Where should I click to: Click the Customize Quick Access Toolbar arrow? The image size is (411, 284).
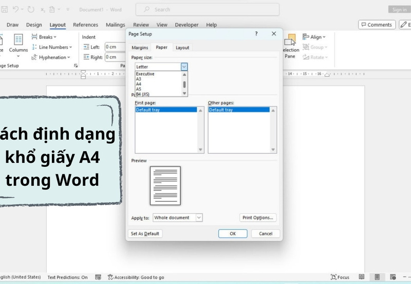pos(68,9)
